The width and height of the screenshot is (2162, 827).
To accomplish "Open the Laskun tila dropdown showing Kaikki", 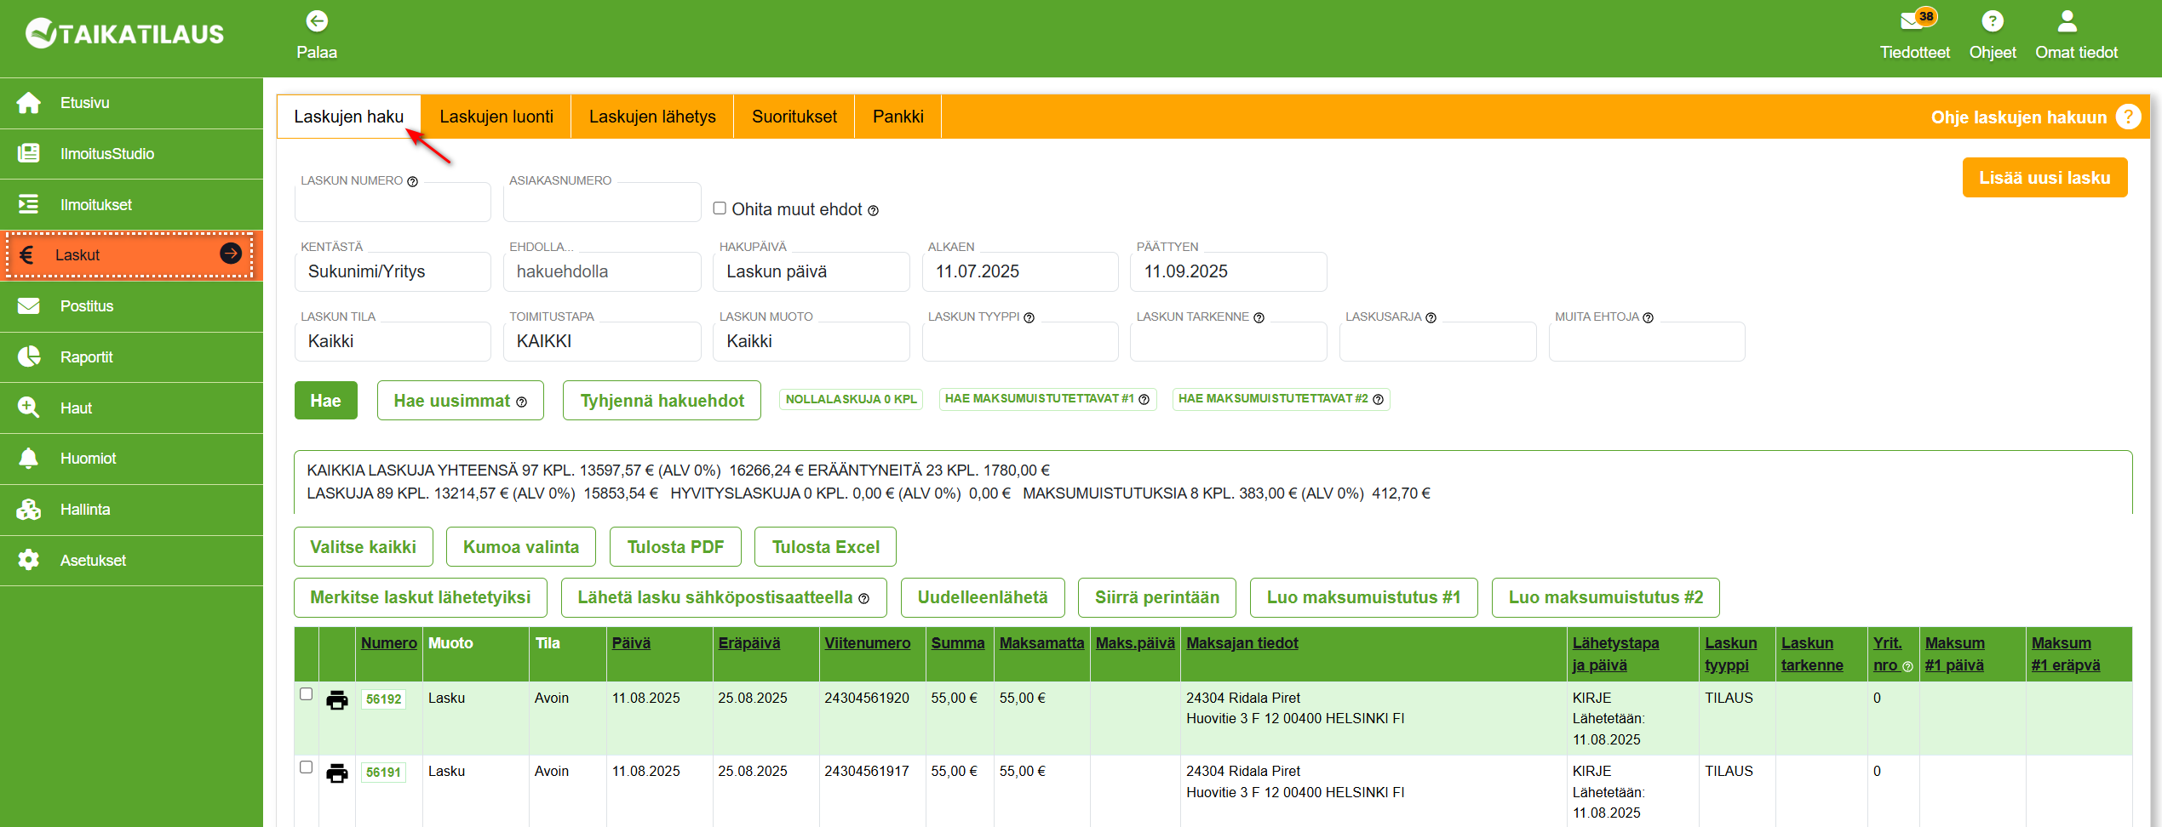I will click(x=393, y=341).
